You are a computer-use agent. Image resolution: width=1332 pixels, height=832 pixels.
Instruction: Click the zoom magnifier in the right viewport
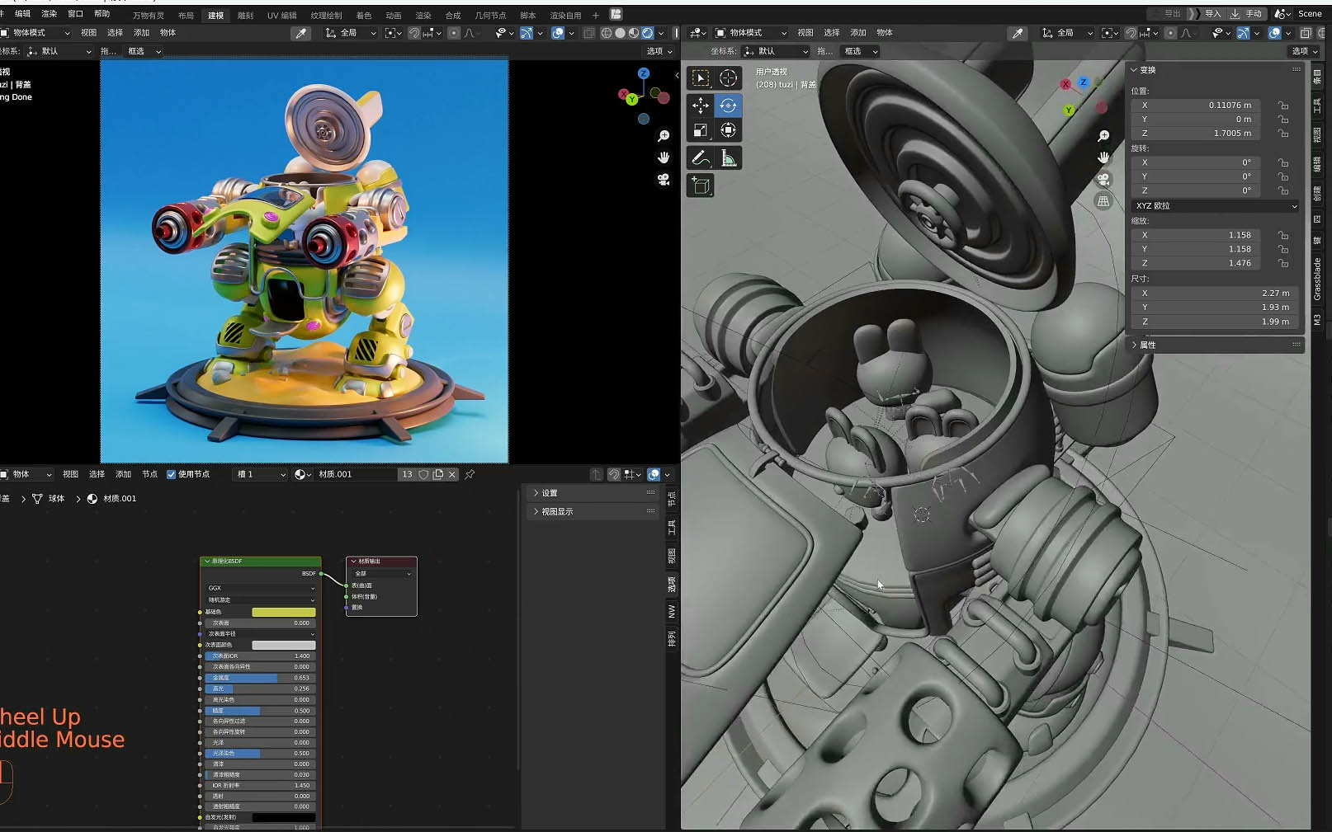(1103, 136)
